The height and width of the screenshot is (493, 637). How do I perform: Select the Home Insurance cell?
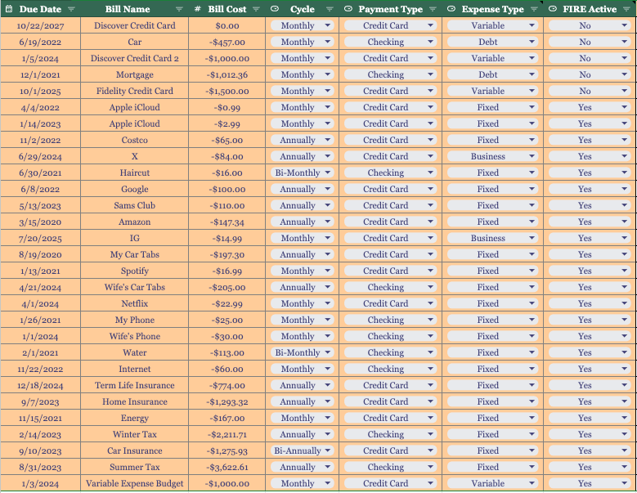click(x=134, y=401)
